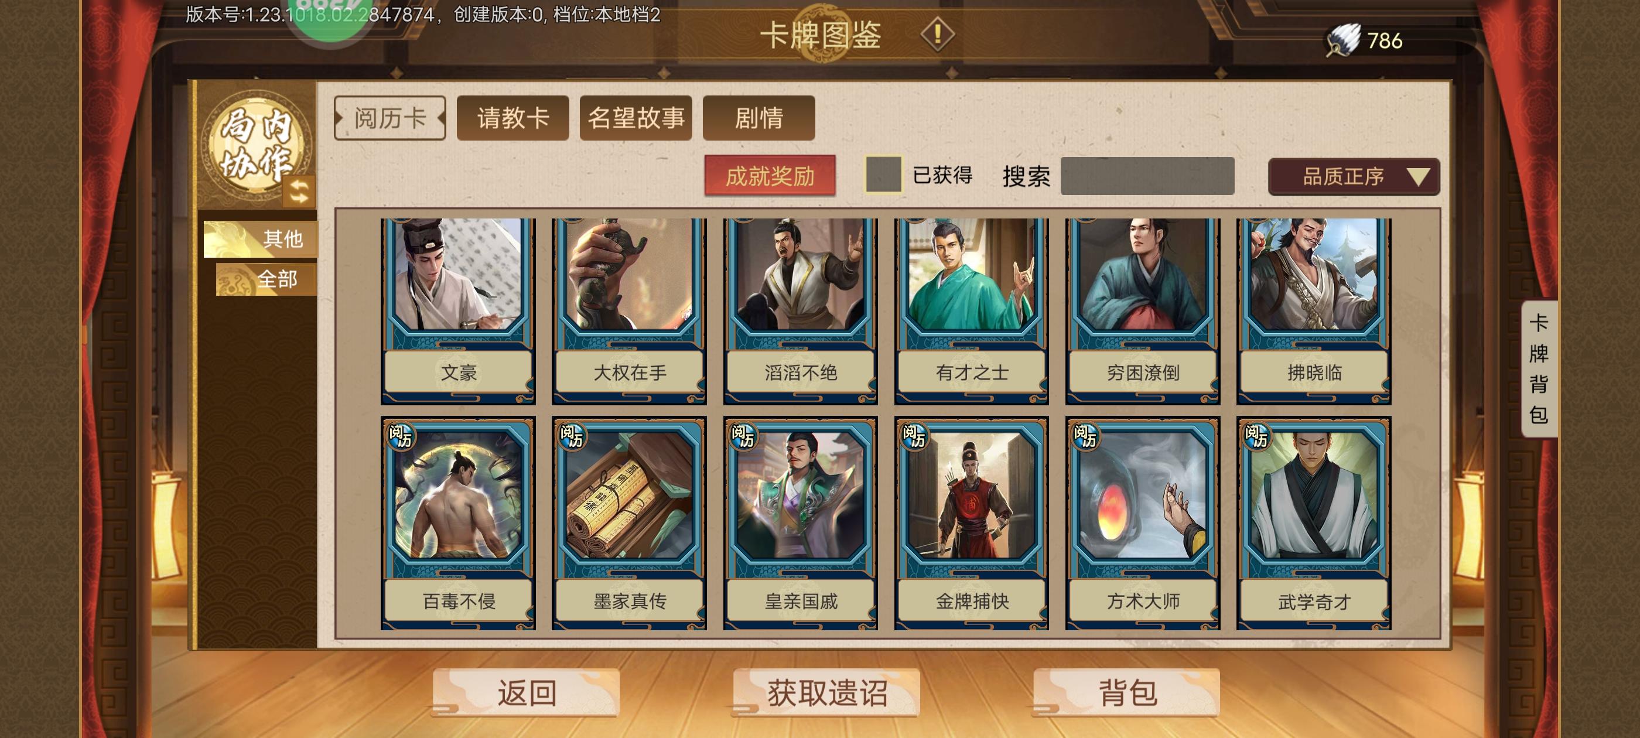Click the 成就奖励 button
Screen dimensions: 1640x738
coord(770,175)
